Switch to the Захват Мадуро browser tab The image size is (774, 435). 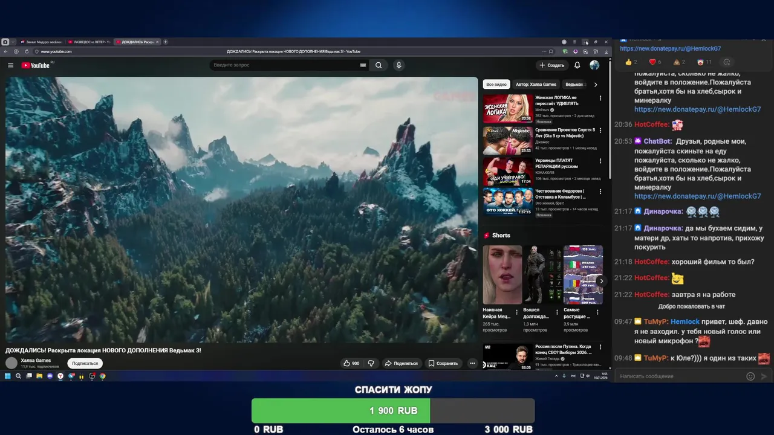(x=41, y=42)
